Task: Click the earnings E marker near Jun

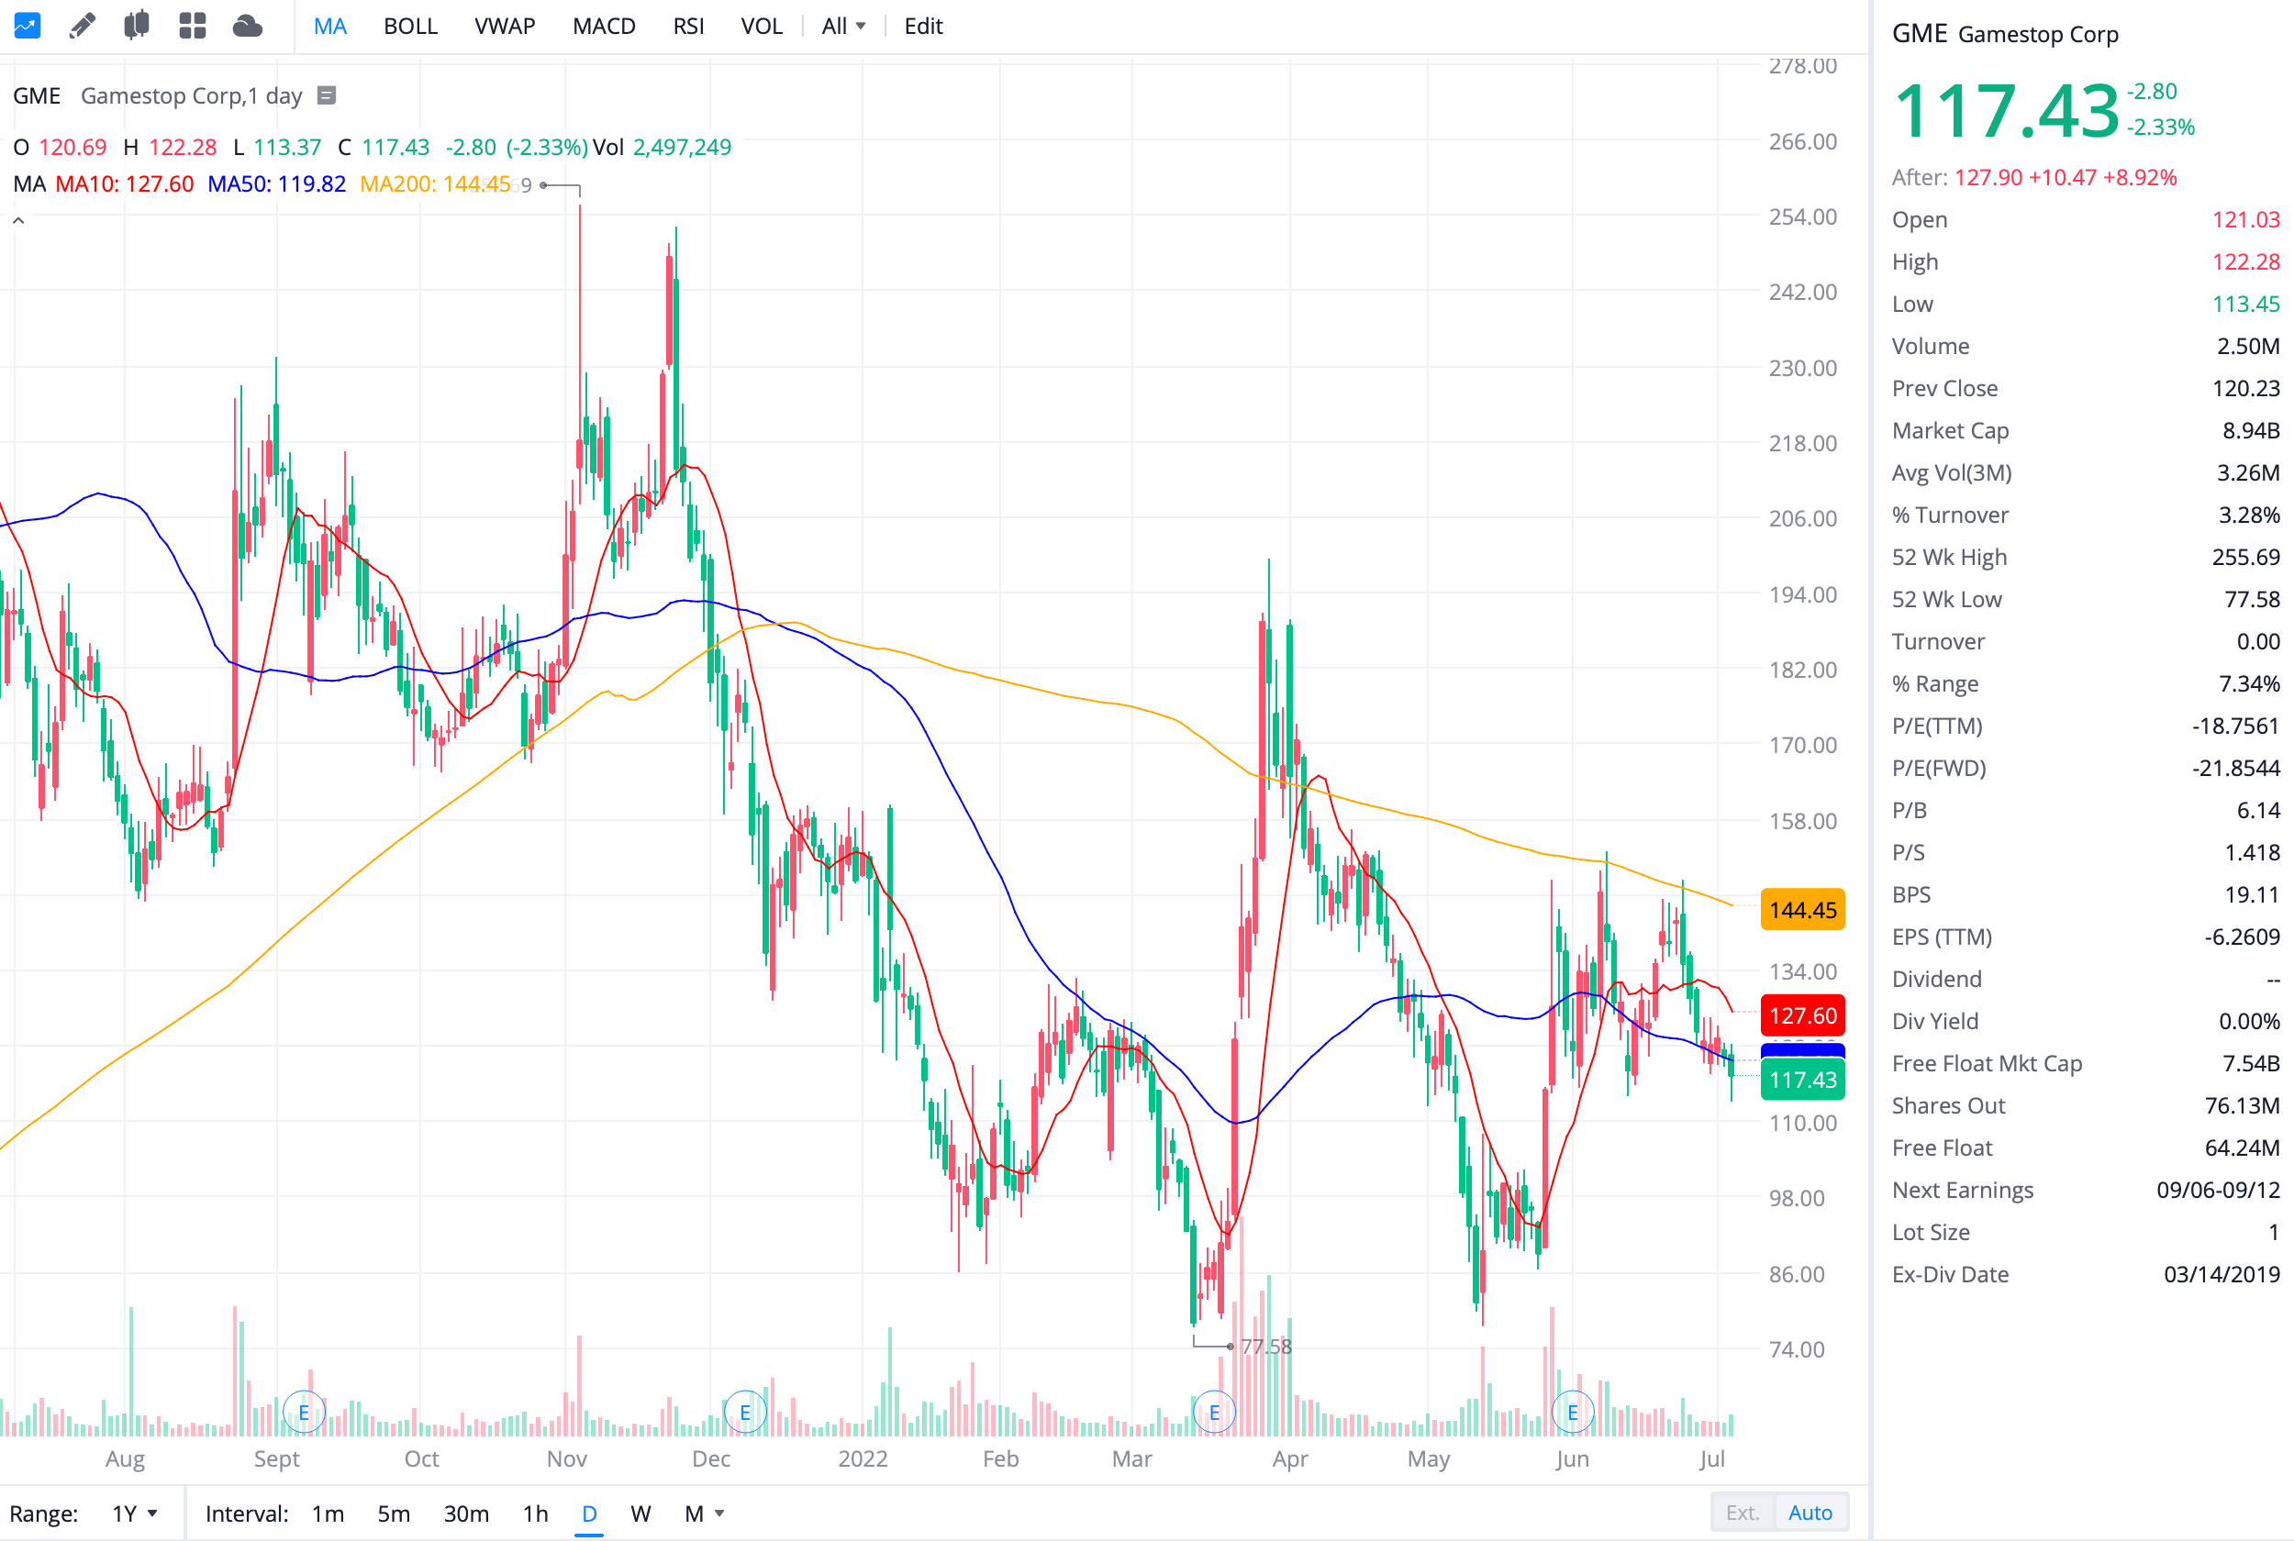Action: pyautogui.click(x=1573, y=1413)
